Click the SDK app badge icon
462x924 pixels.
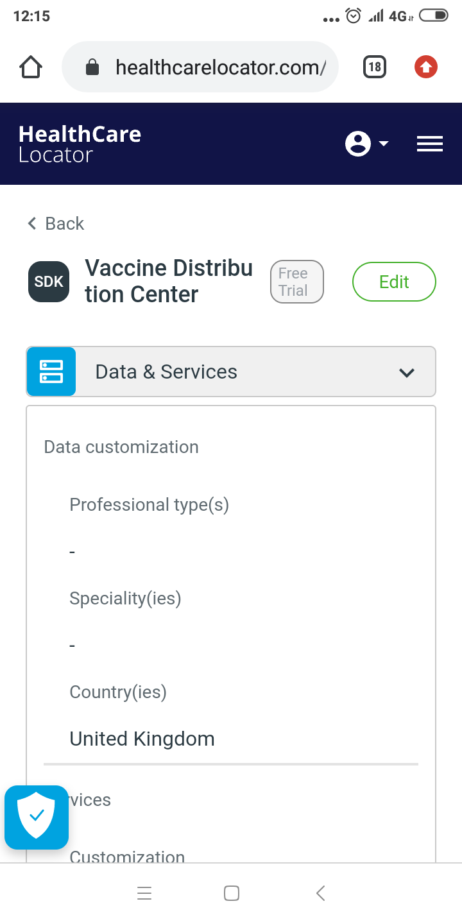[49, 282]
